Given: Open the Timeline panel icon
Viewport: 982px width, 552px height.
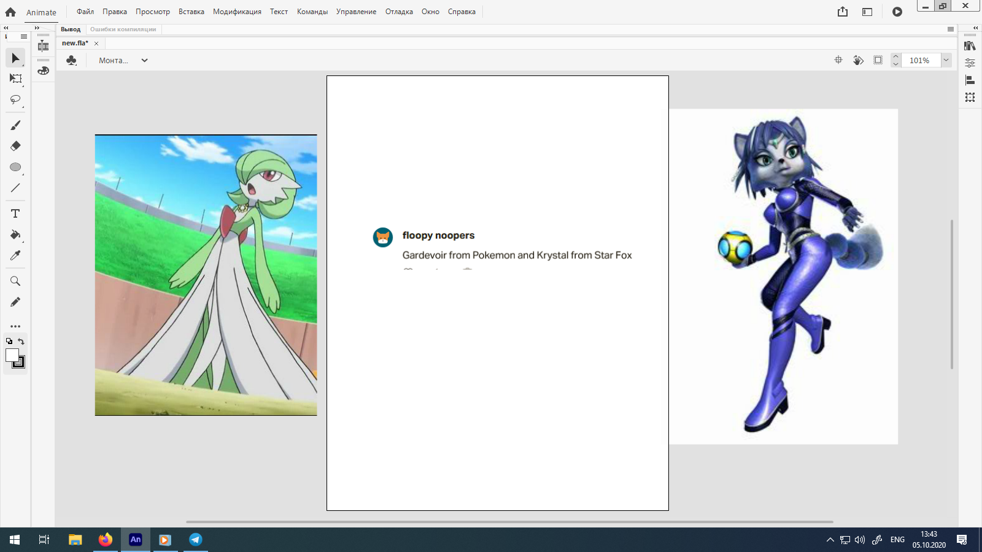Looking at the screenshot, I should pos(43,45).
